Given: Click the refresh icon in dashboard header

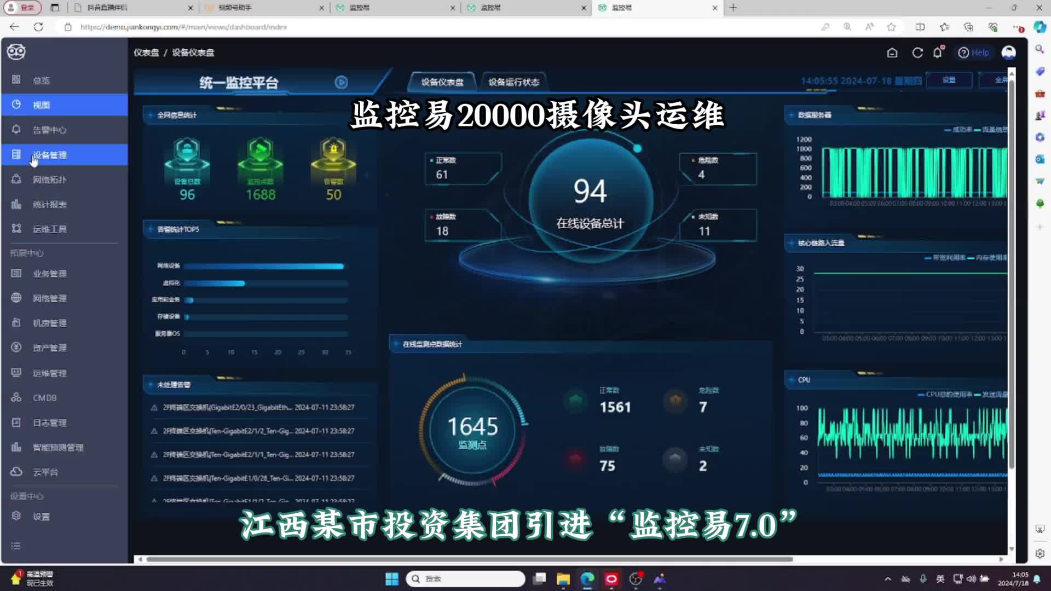Looking at the screenshot, I should 917,53.
